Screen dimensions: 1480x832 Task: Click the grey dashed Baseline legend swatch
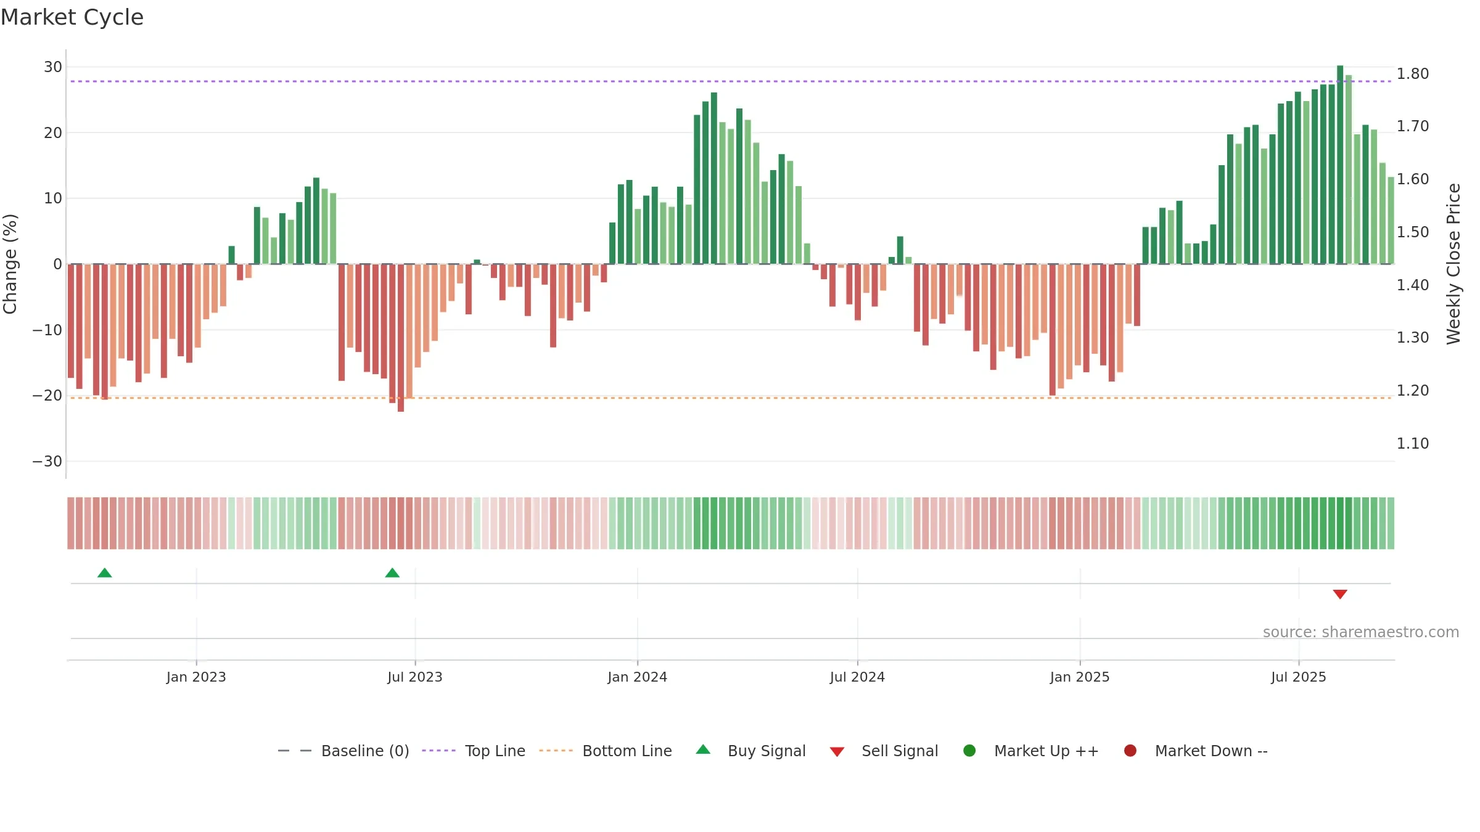[x=295, y=751]
